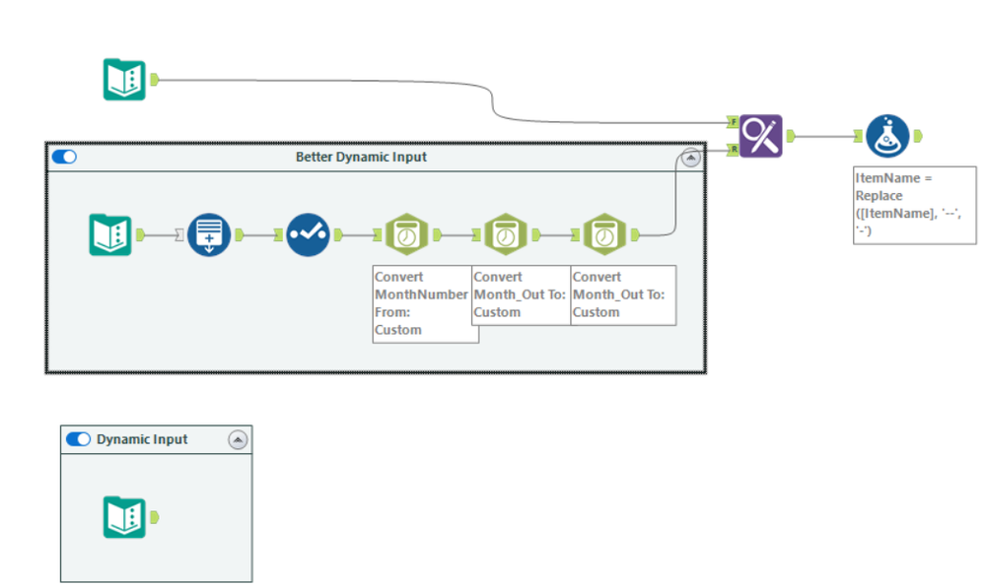Select the blue Select checkmark tool
Viewport: 985px width, 587px height.
tap(308, 234)
